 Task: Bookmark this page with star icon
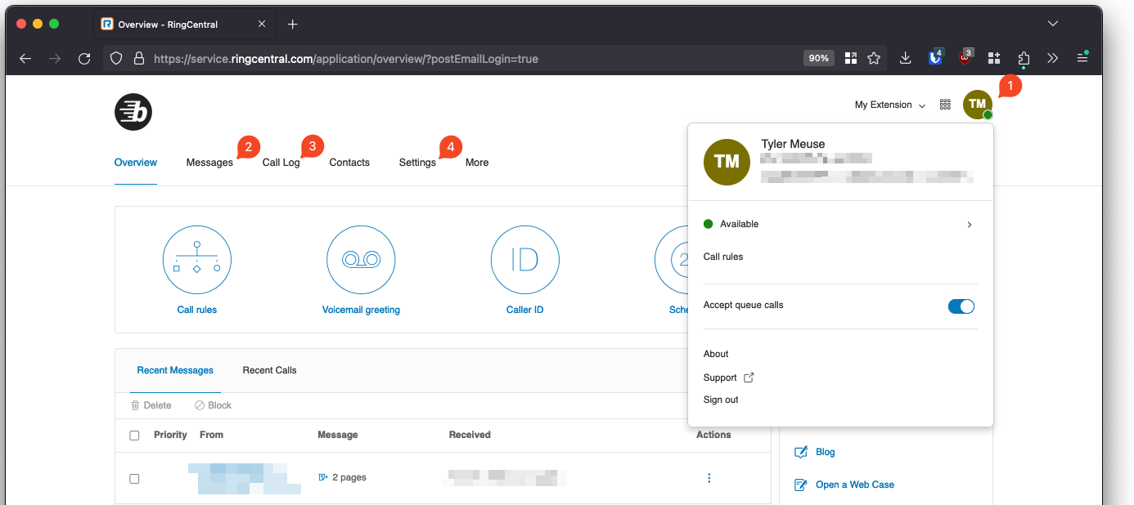(x=874, y=58)
